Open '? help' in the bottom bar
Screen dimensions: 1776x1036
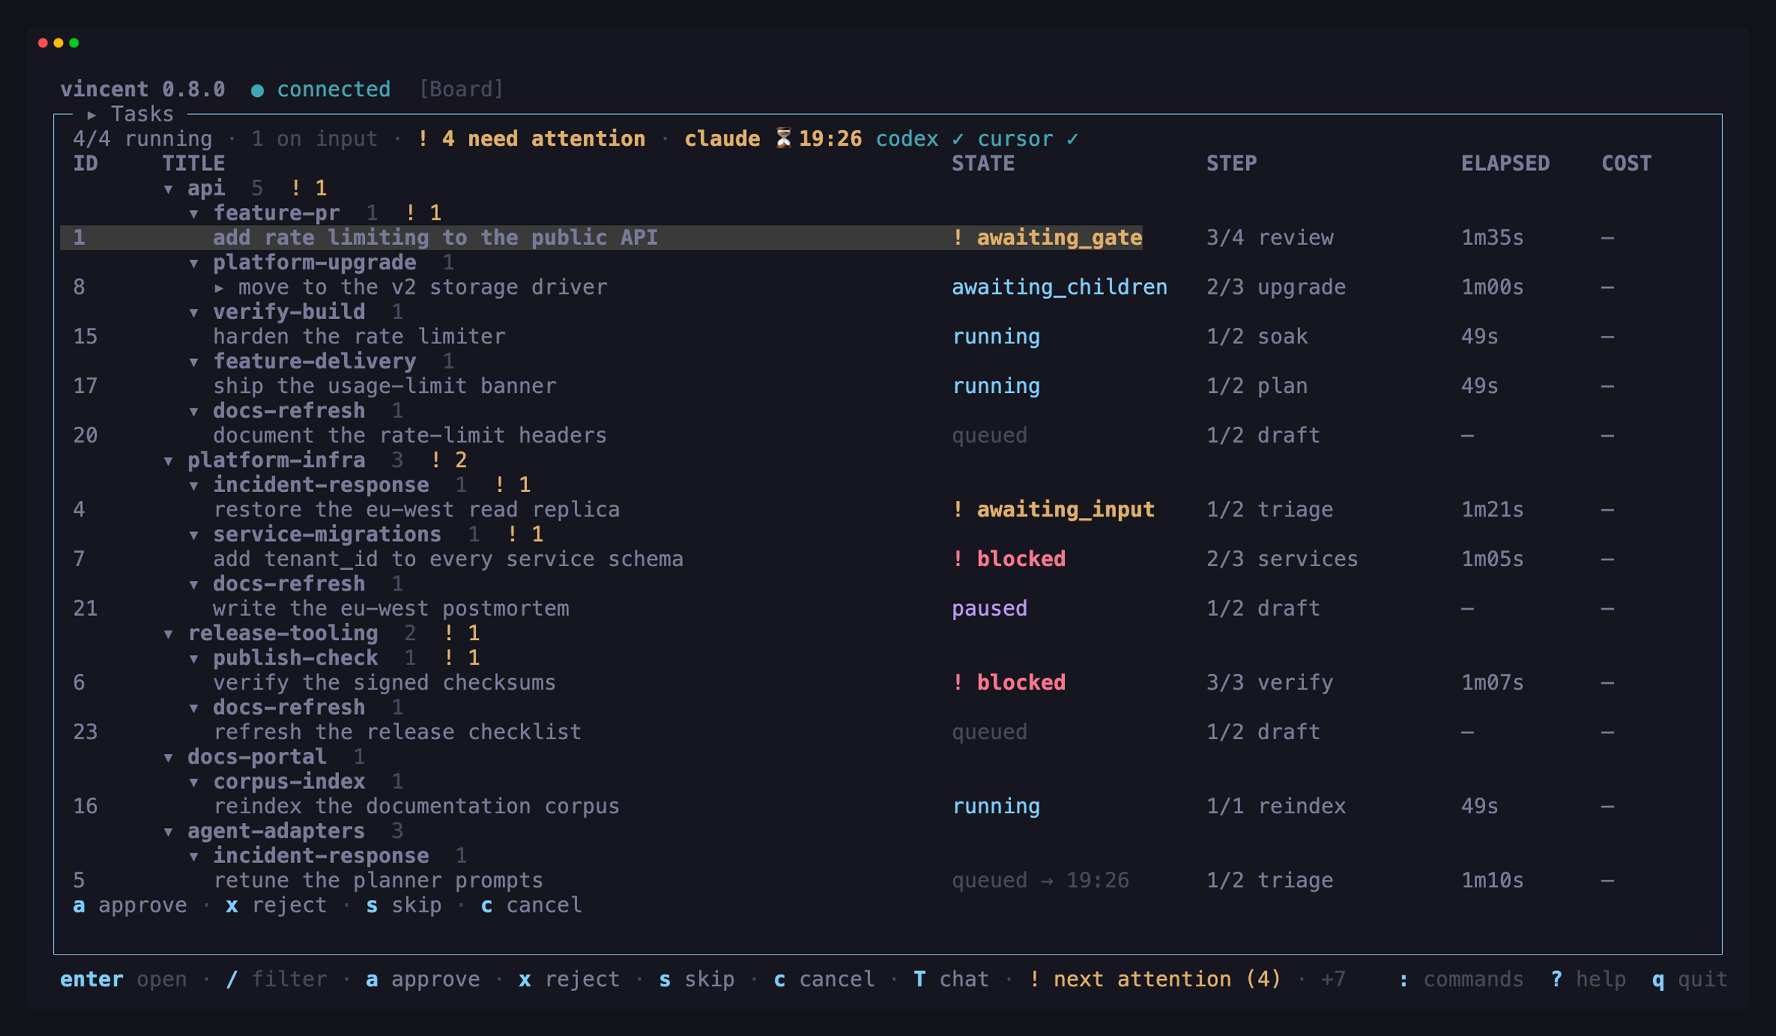(1588, 979)
